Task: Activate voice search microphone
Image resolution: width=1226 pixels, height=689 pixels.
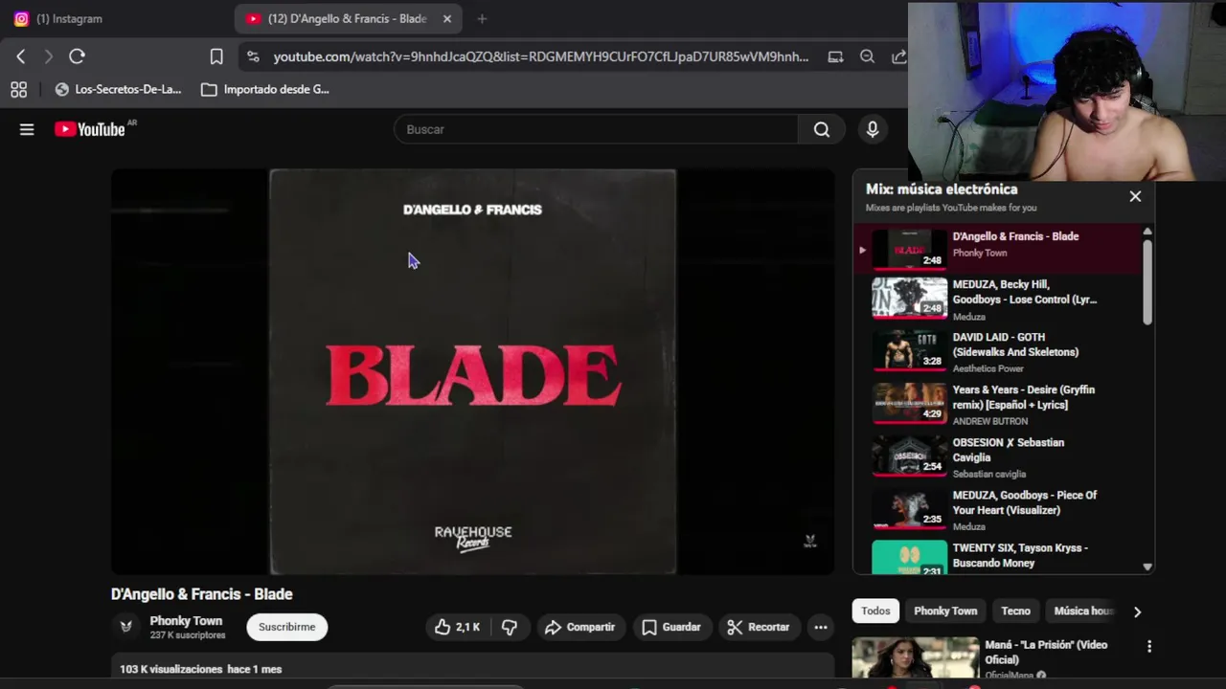Action: [873, 129]
